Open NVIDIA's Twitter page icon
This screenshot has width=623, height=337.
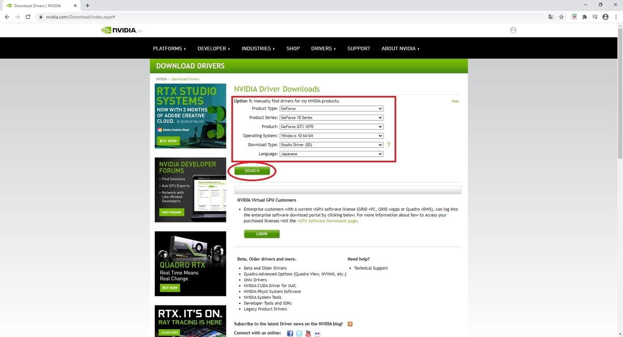[299, 333]
